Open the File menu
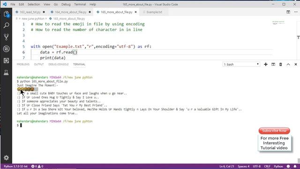The image size is (300, 169). (13, 4)
